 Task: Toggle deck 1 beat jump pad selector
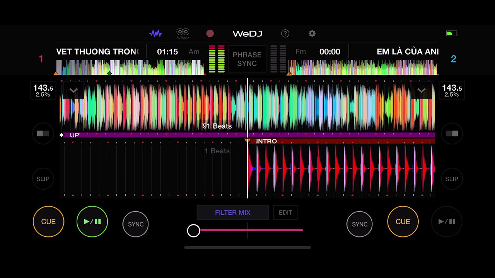[x=43, y=134]
